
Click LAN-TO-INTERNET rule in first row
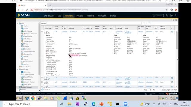pyautogui.click(x=128, y=32)
